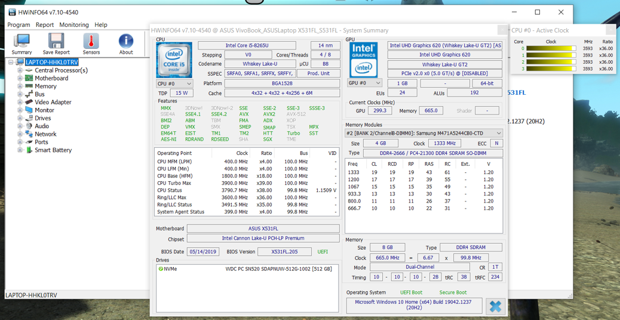Click the Intel Core i5 CPU logo

click(174, 60)
